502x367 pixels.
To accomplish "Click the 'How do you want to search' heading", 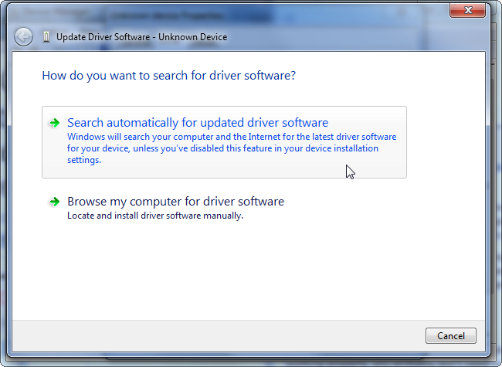I will (x=168, y=76).
